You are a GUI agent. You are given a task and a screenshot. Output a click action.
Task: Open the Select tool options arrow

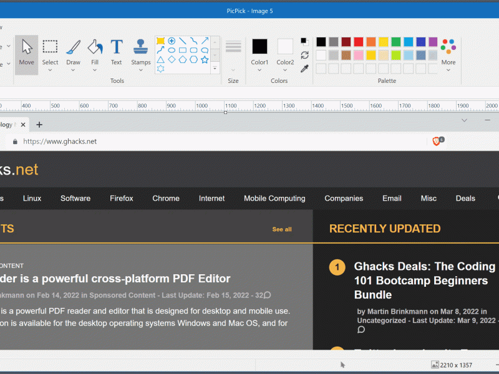(50, 70)
